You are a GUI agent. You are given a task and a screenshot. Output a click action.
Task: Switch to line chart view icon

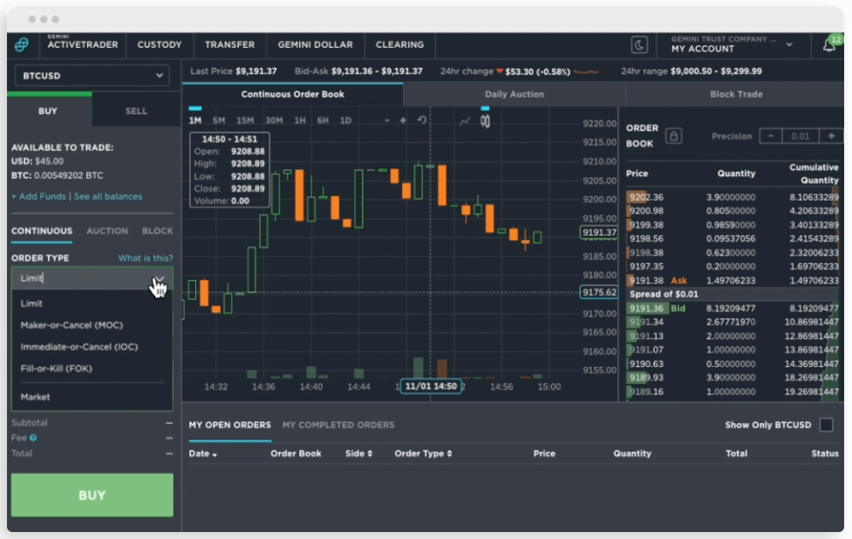(x=465, y=121)
